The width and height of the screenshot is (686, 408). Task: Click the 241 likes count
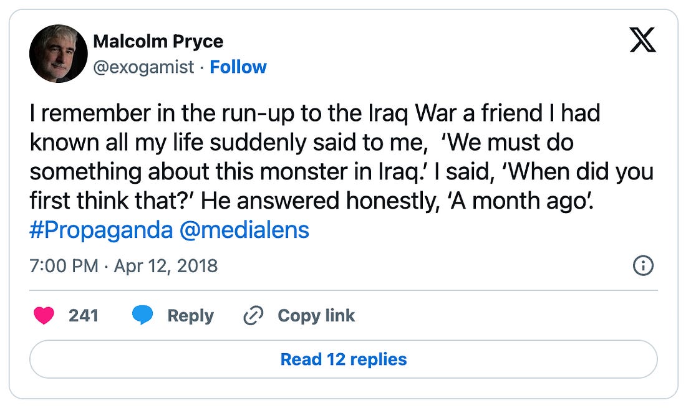(84, 316)
